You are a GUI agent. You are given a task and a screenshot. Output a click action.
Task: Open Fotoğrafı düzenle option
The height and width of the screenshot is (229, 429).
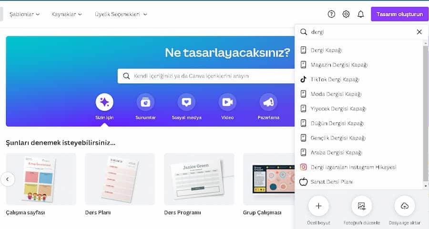[361, 206]
